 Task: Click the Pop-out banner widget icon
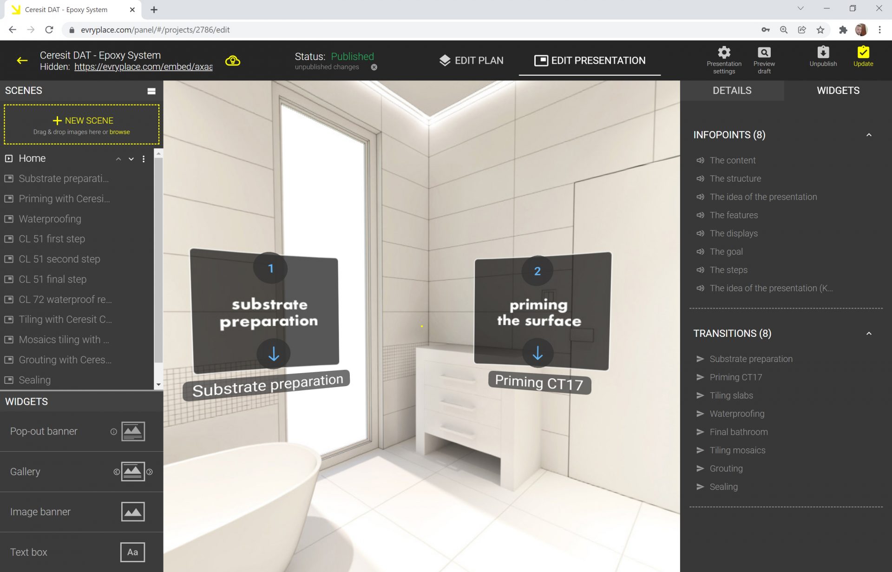tap(133, 431)
